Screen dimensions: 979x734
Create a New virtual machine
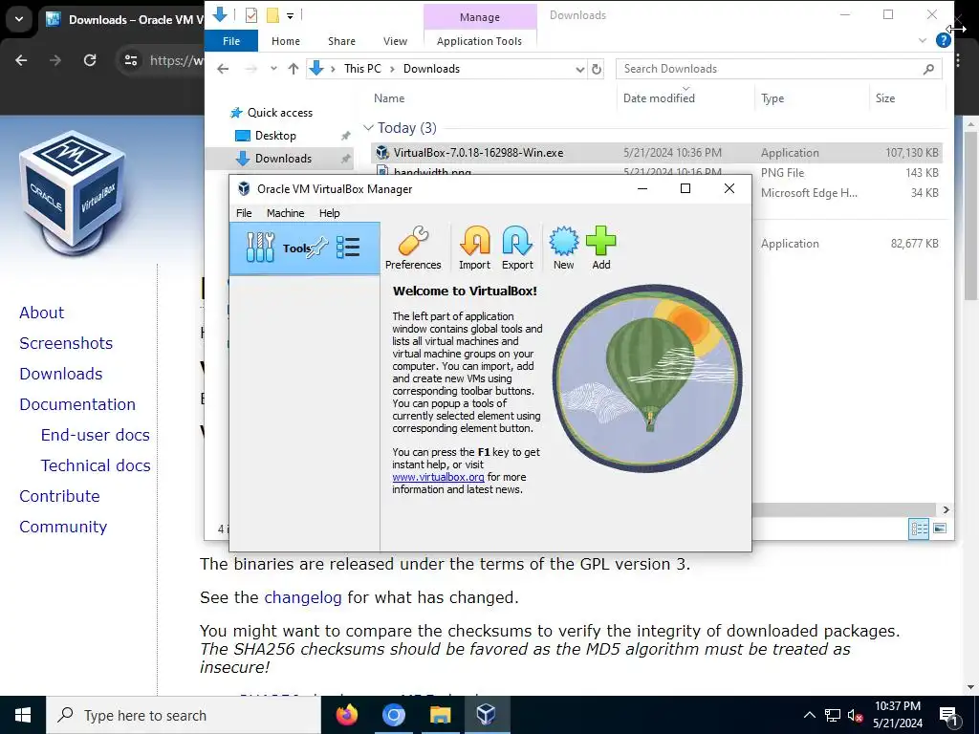click(563, 248)
